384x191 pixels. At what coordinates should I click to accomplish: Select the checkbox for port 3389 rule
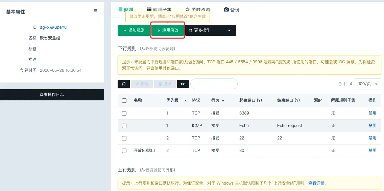click(x=124, y=113)
